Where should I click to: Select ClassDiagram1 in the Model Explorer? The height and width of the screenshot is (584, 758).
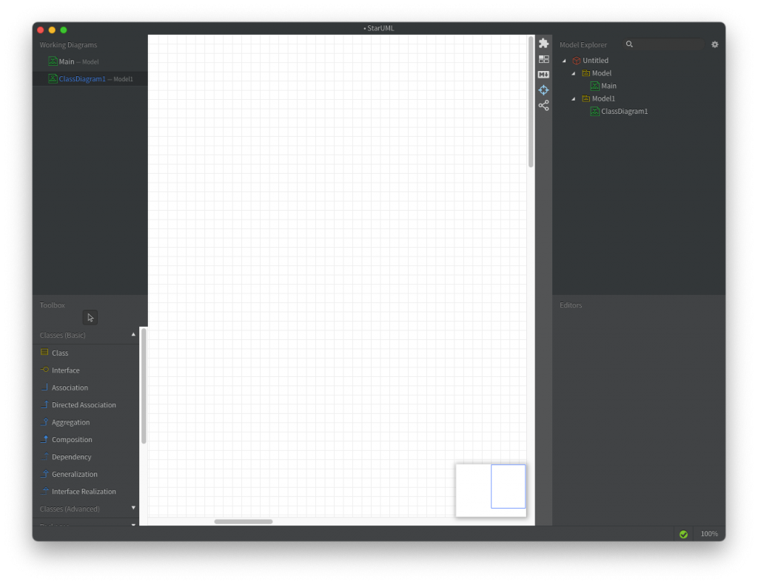(624, 111)
